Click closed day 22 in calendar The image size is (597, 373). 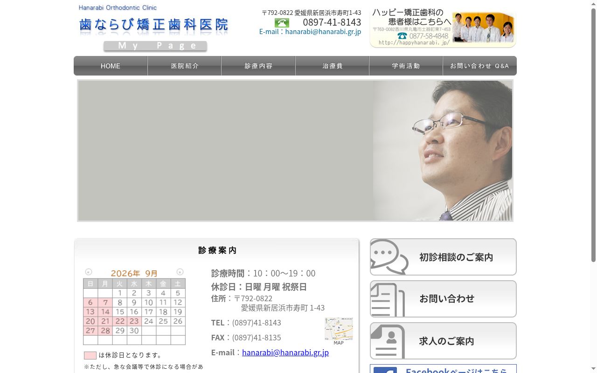coord(120,321)
